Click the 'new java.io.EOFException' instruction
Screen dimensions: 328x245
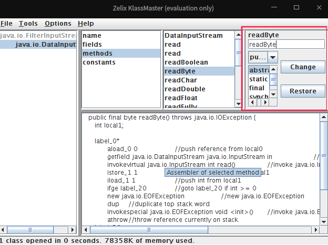pos(146,196)
